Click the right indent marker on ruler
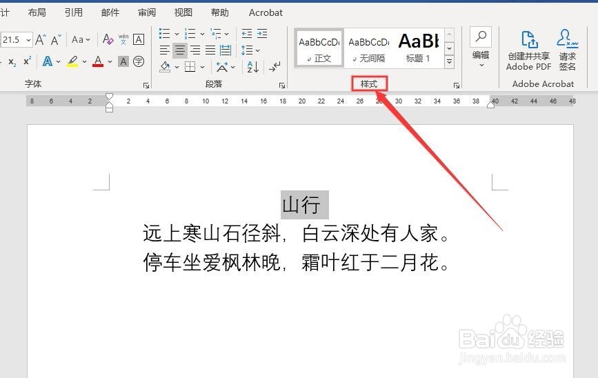The width and height of the screenshot is (598, 378). 491,105
